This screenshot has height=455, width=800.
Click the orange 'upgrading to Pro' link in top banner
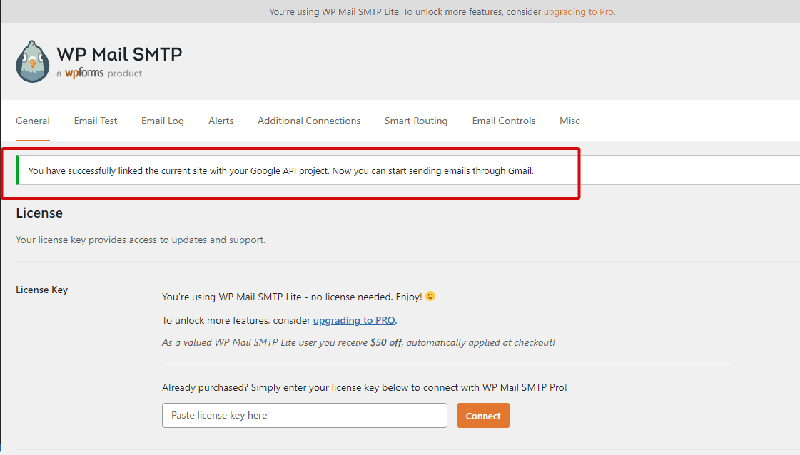[579, 11]
